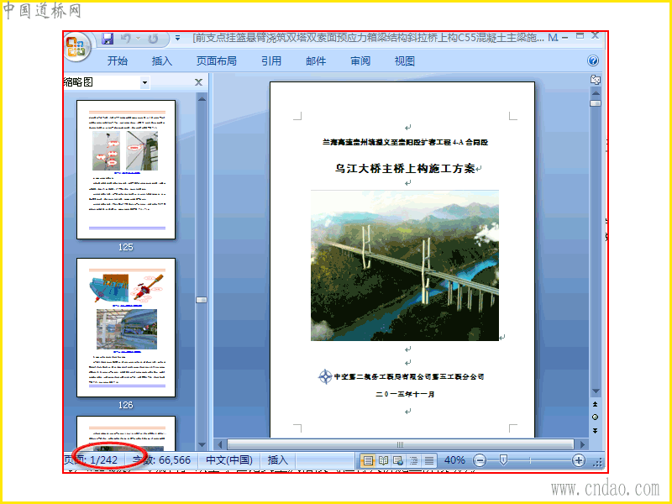Go to next page double-arrow button
672x504 pixels.
pos(596,430)
